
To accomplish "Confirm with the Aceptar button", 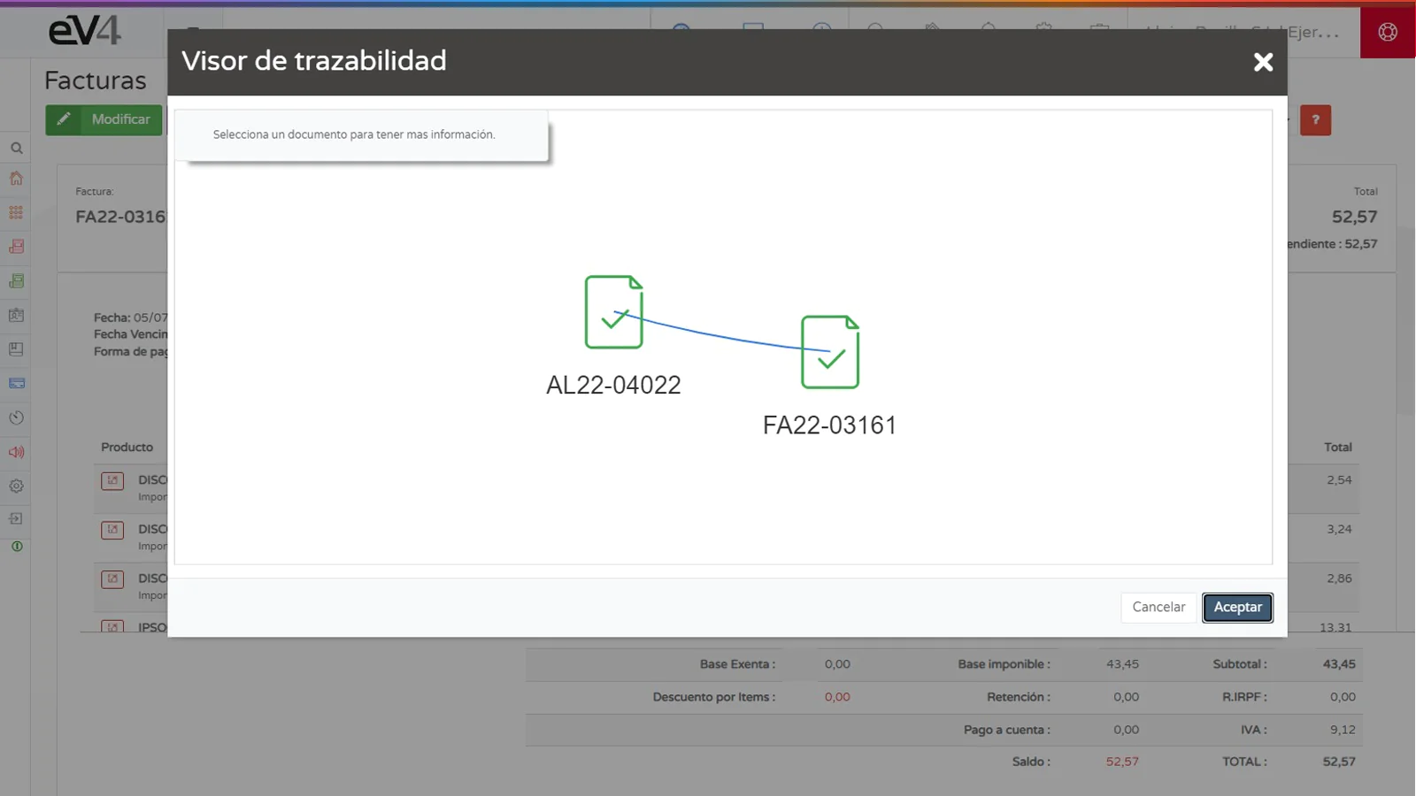I will click(1237, 607).
